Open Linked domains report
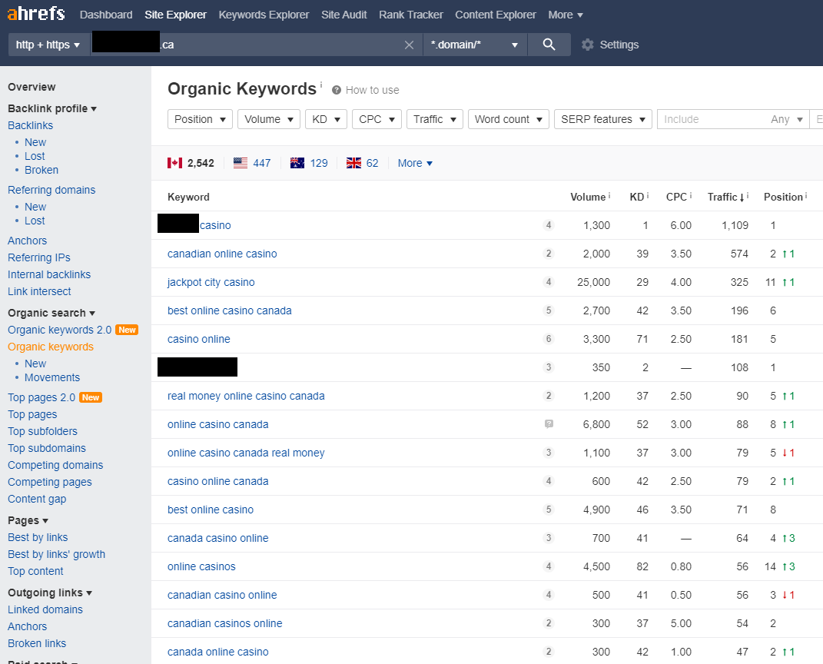 tap(45, 609)
